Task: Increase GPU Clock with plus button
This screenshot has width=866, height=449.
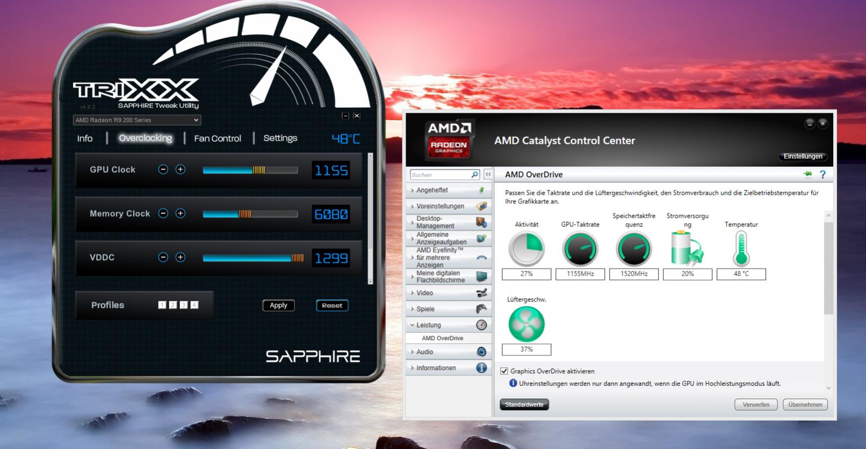Action: pos(181,170)
